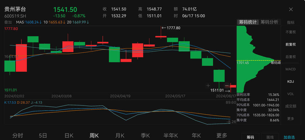Open the 分时 intraday chart tab
The image size is (305, 140).
pyautogui.click(x=18, y=135)
